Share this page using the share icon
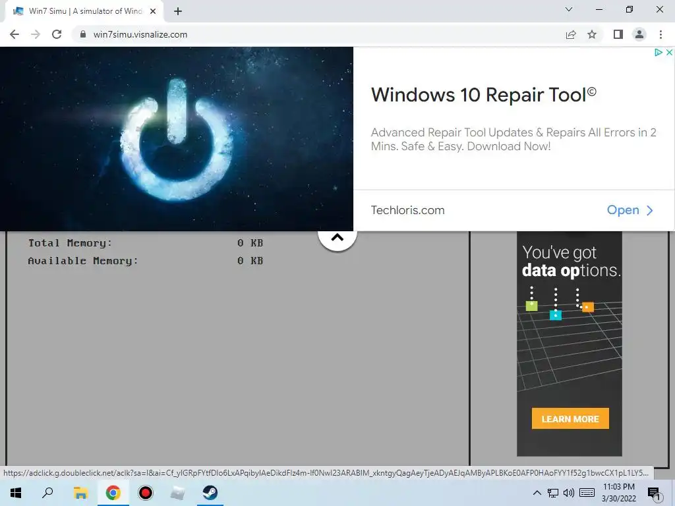 571,34
